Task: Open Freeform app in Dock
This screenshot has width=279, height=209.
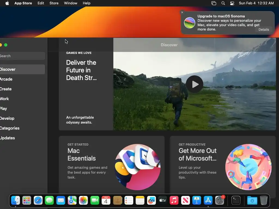Action: click(x=151, y=201)
